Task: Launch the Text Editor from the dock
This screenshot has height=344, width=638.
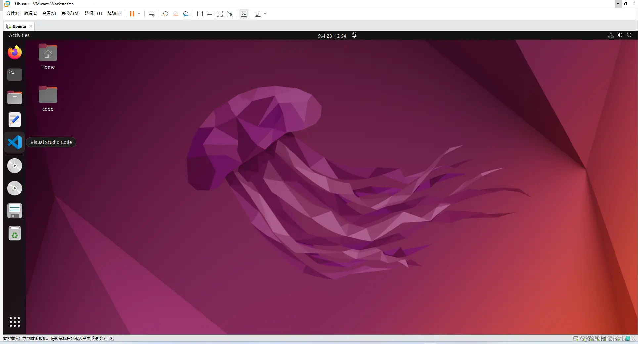Action: click(15, 120)
